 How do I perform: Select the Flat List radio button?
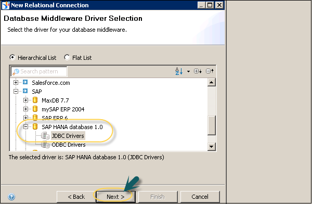point(67,57)
